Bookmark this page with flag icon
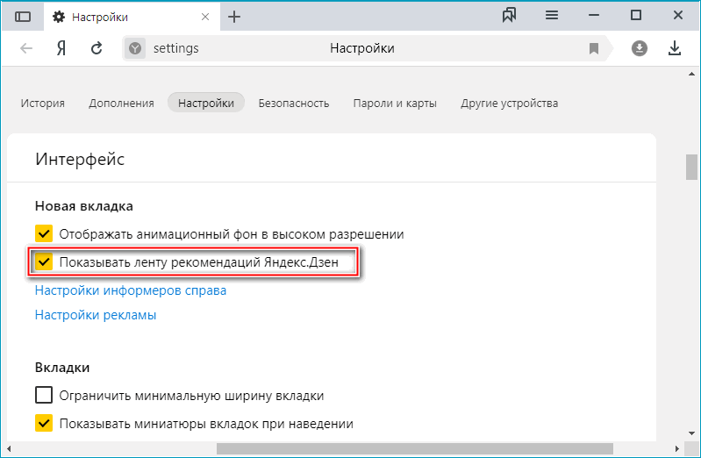701x458 pixels. 594,48
